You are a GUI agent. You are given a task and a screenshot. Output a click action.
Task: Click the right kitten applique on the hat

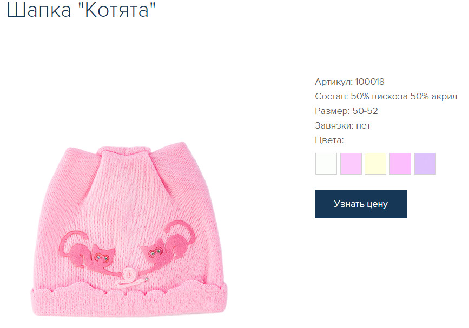click(168, 244)
